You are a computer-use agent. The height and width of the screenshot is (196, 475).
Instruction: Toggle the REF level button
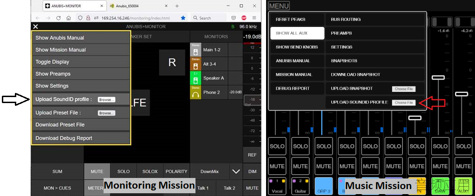252,155
